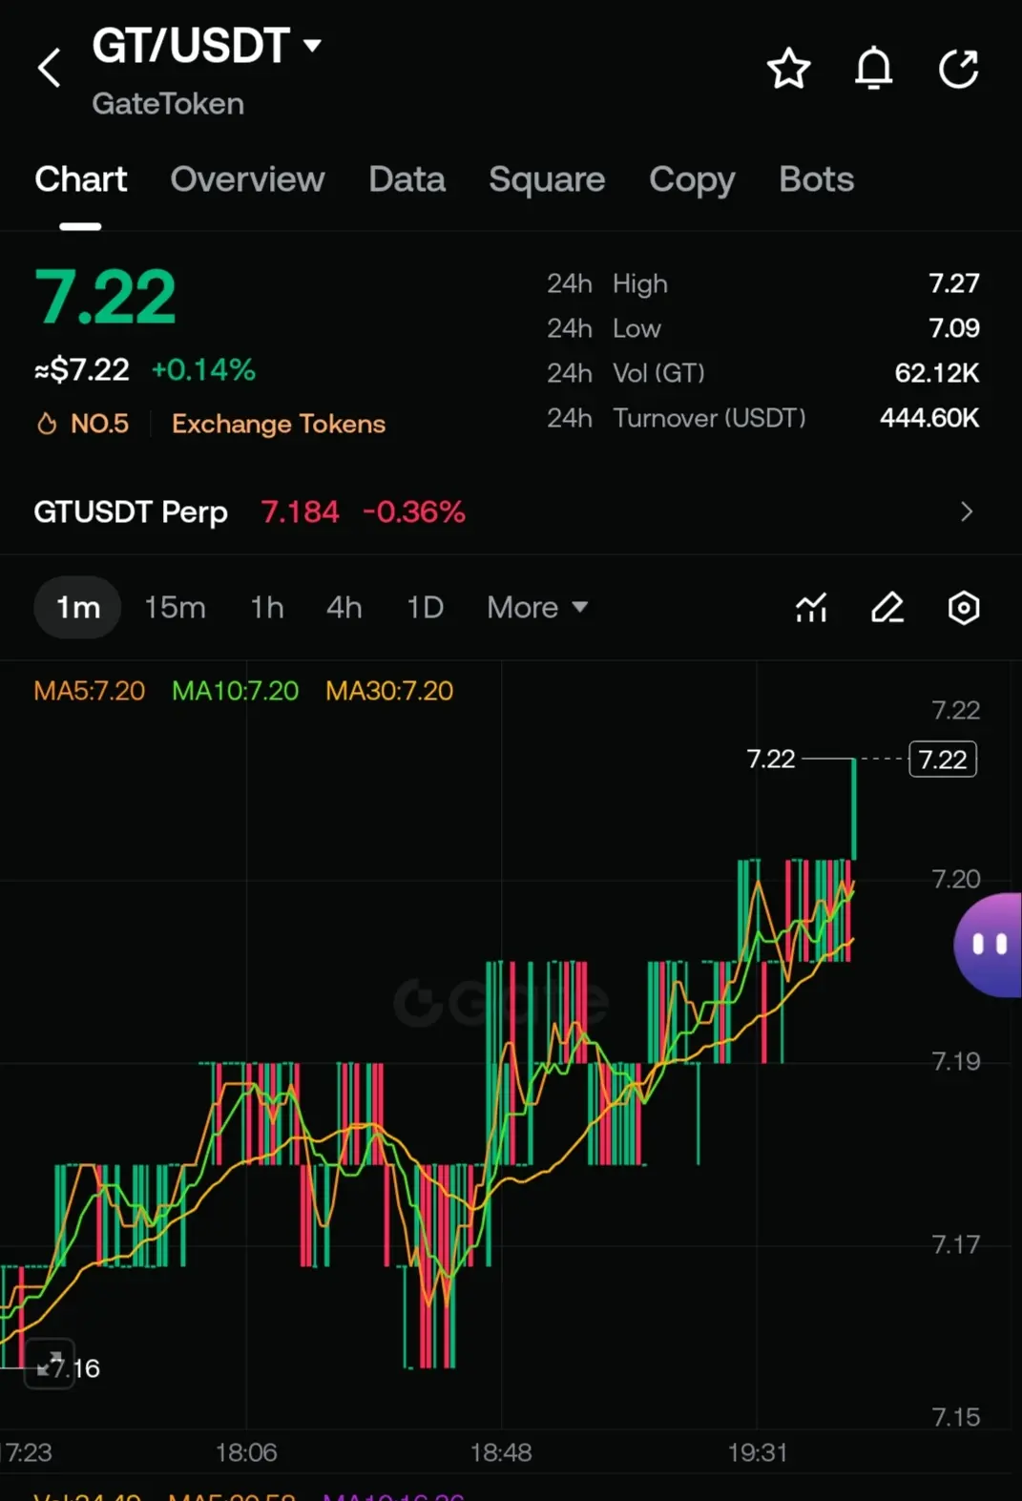This screenshot has width=1022, height=1501.
Task: Open the Bots tab
Action: (x=816, y=179)
